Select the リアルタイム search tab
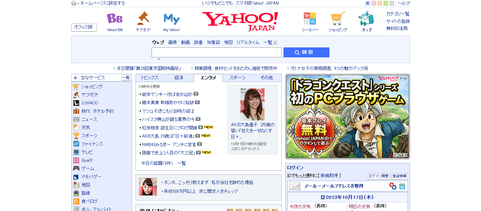This screenshot has width=481, height=211. tap(248, 42)
